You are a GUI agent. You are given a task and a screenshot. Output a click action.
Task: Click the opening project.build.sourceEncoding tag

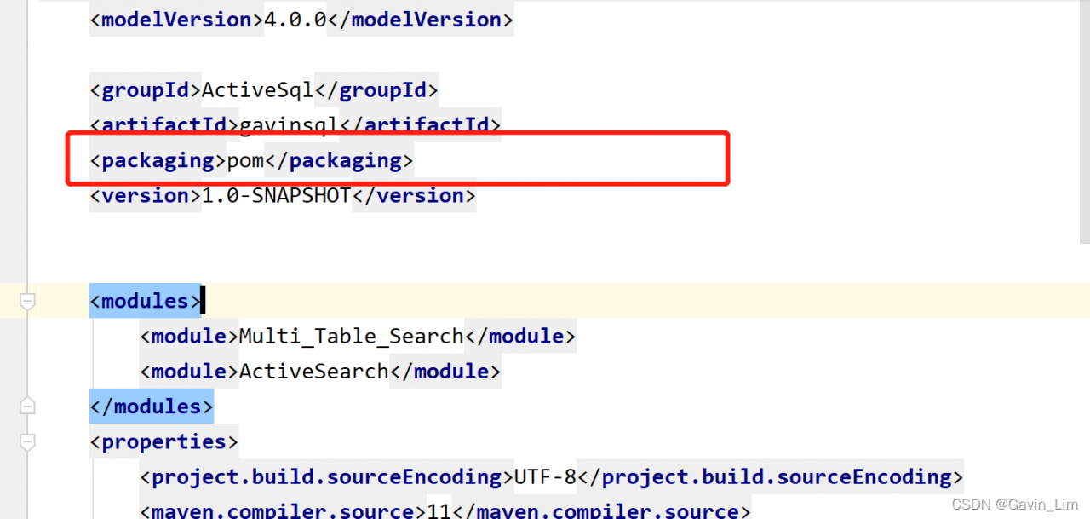coord(327,476)
